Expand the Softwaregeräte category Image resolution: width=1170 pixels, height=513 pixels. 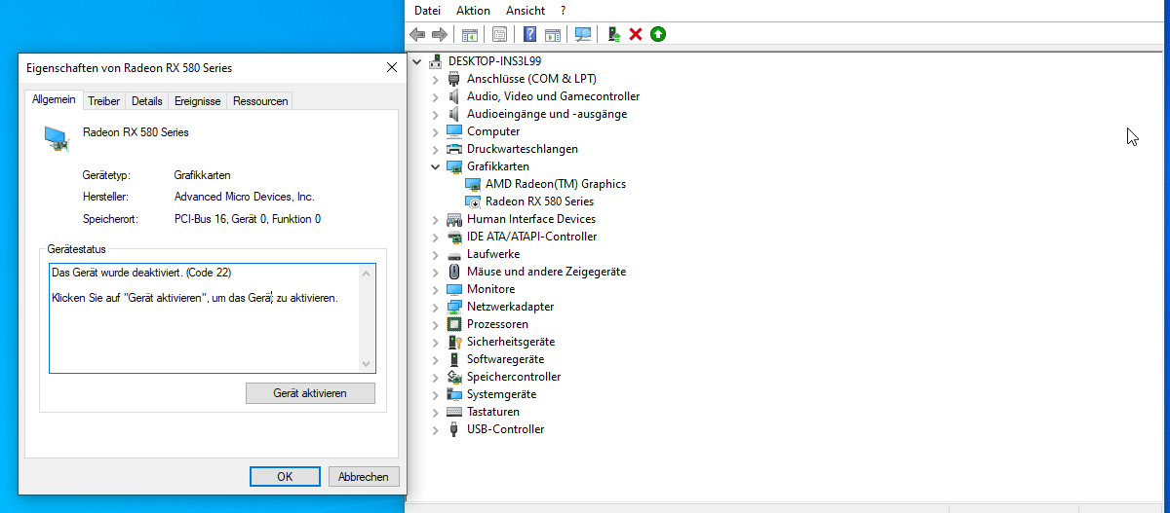click(x=436, y=359)
